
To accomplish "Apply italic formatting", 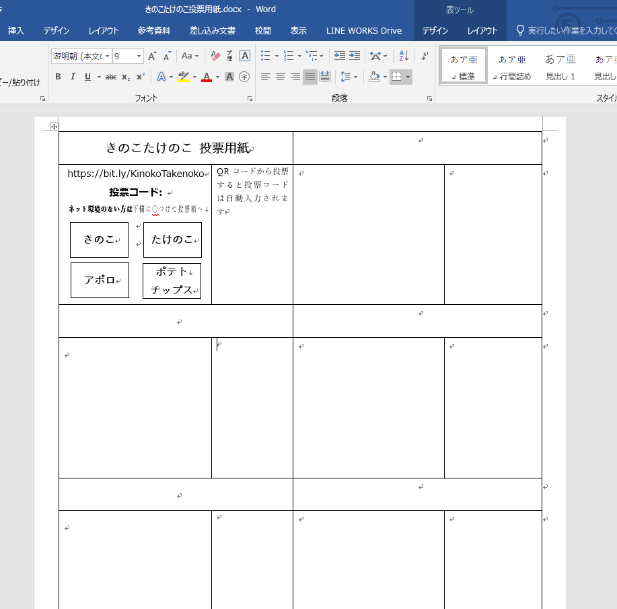I will [73, 76].
